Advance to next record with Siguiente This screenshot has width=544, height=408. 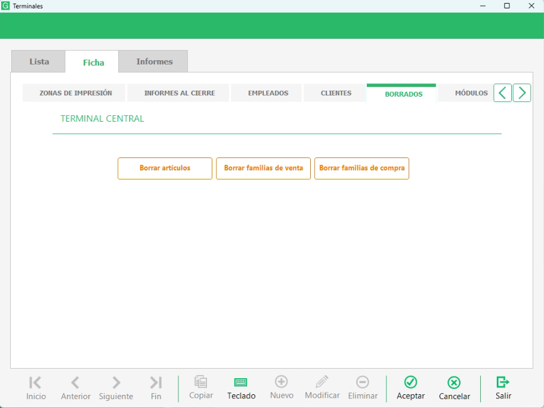pos(116,383)
